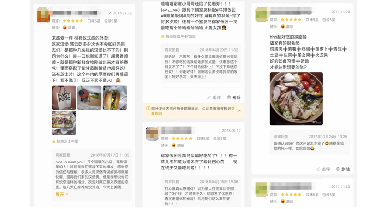380x209 pixels.
Task: Click thumbs-up icon beside 经典芝士牛堡
Action: [x=53, y=141]
